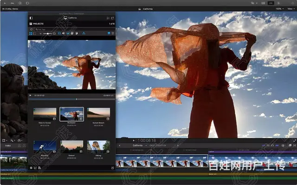The width and height of the screenshot is (297, 185).
Task: Open the timeline Index tab
Action: click(x=8, y=145)
